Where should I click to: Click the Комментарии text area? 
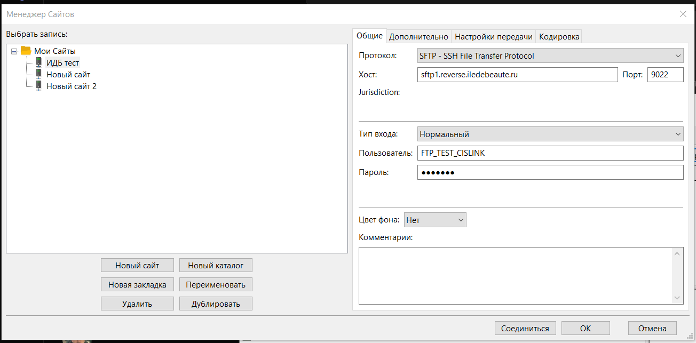[516, 275]
